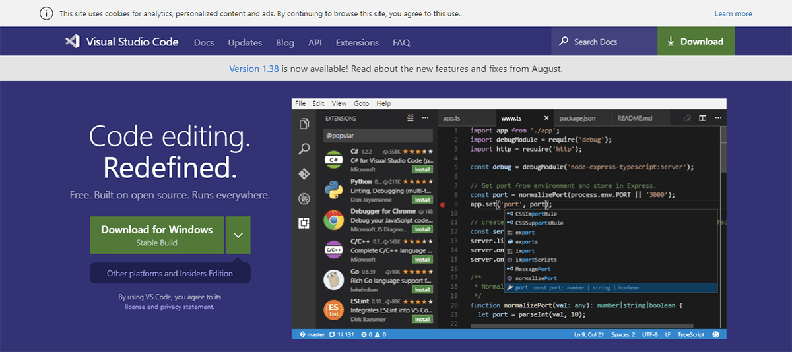Open the View menu in the editor
Image resolution: width=792 pixels, height=352 pixels.
click(x=339, y=103)
